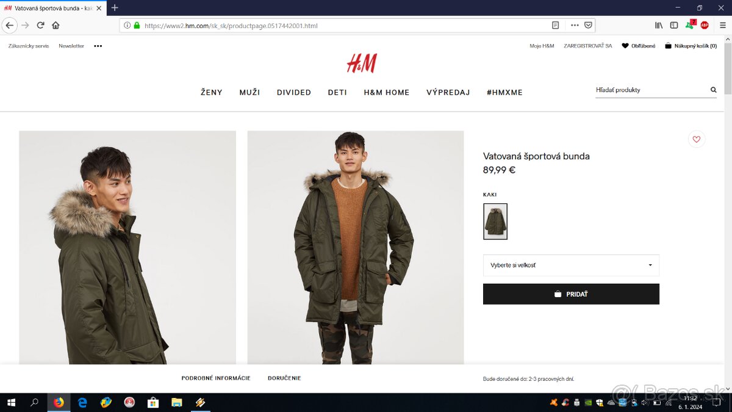This screenshot has width=732, height=412.
Task: Open Firefox hamburger menu
Action: click(722, 25)
